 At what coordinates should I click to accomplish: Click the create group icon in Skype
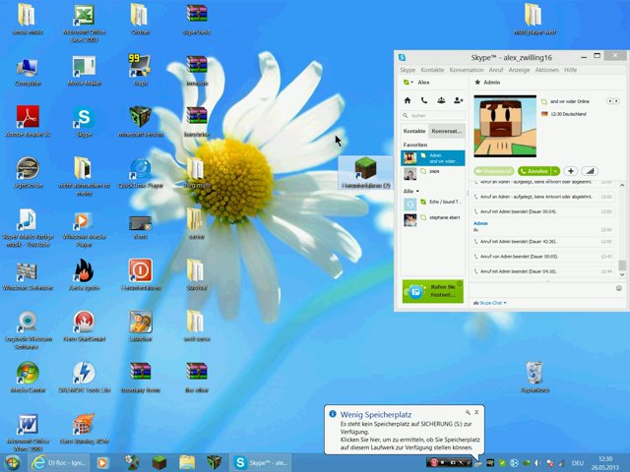(441, 100)
